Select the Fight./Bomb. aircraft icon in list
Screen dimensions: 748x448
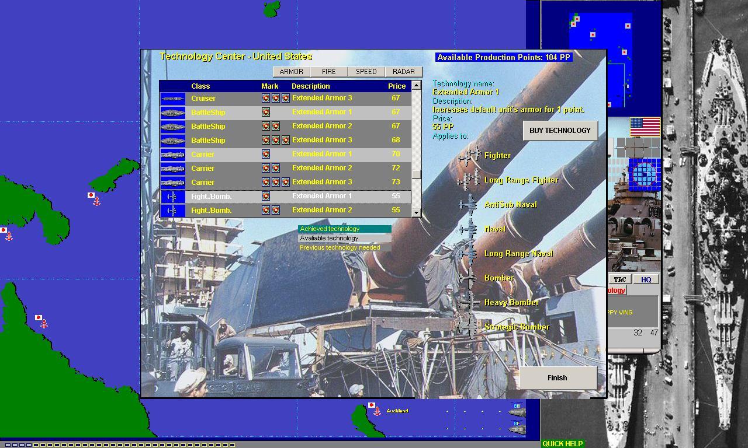click(x=172, y=196)
